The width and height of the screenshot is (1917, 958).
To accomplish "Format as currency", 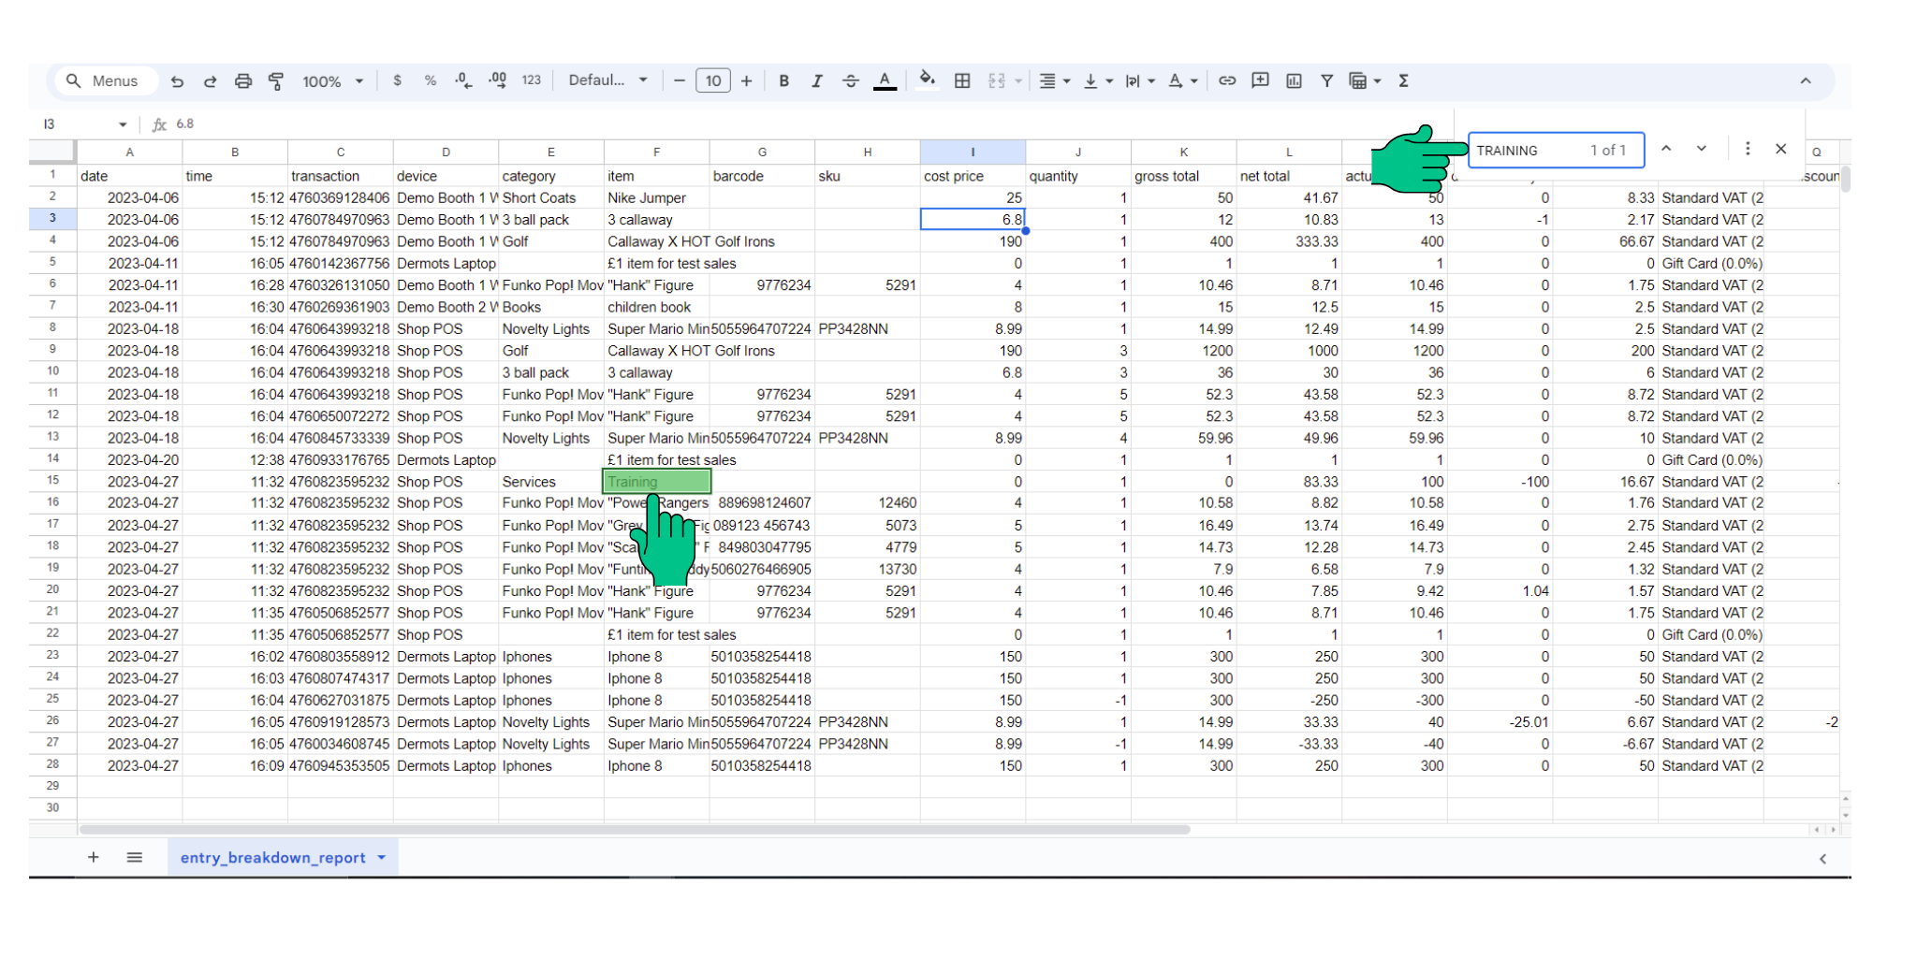I will point(398,81).
